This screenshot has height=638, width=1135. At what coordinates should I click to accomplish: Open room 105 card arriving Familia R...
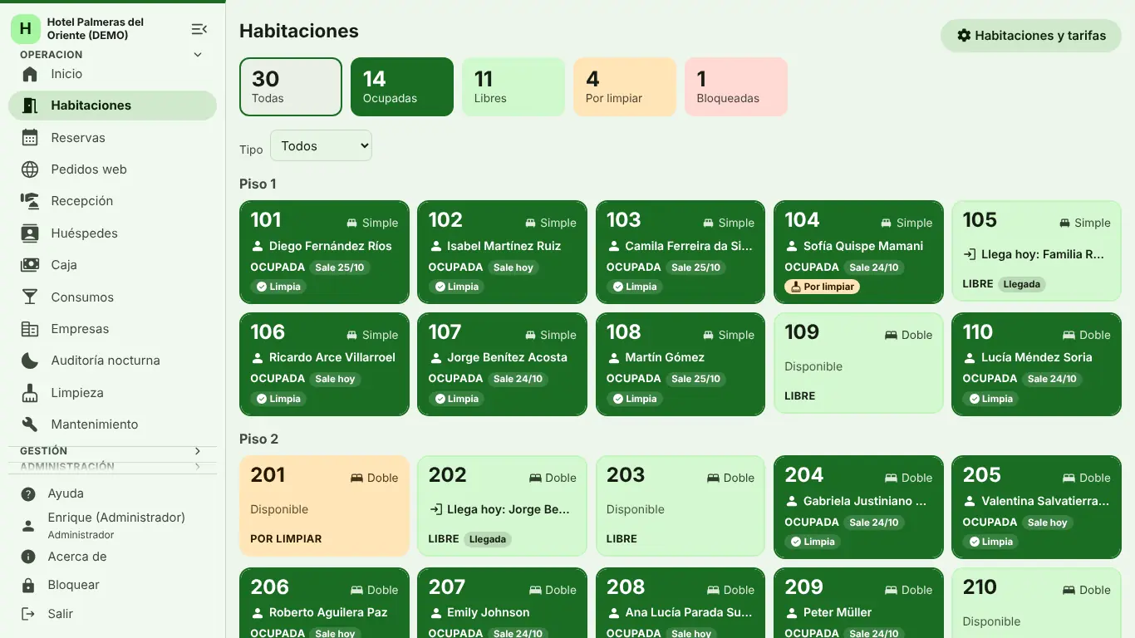click(1036, 251)
